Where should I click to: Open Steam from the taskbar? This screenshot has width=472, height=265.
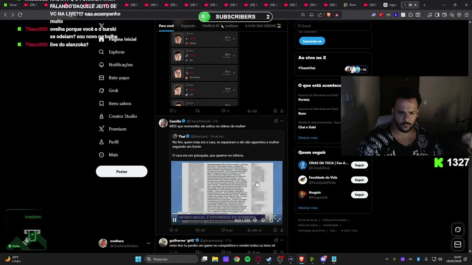pos(269,259)
